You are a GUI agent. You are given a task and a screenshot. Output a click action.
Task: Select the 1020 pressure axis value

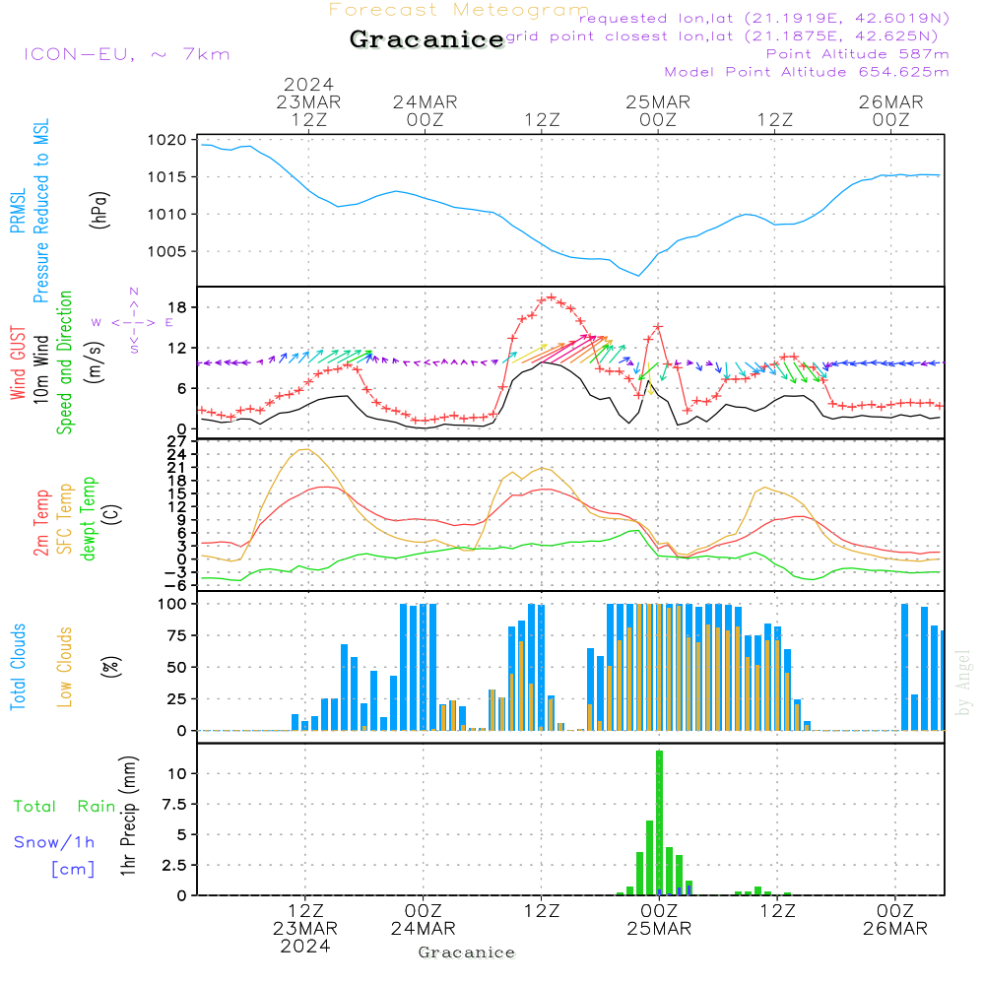click(x=167, y=140)
